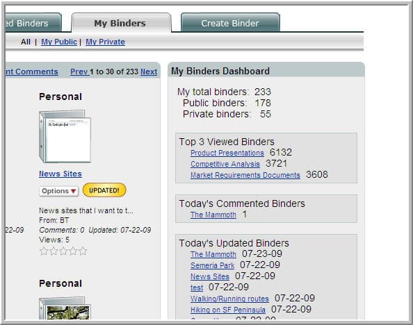
Task: Rate News Sites with three stars
Action: (x=63, y=251)
